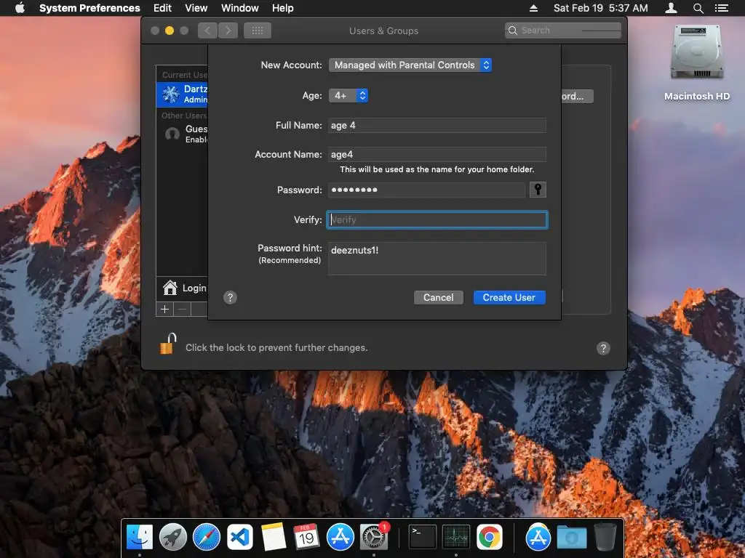Open the Edit menu
Image resolution: width=745 pixels, height=558 pixels.
(162, 8)
